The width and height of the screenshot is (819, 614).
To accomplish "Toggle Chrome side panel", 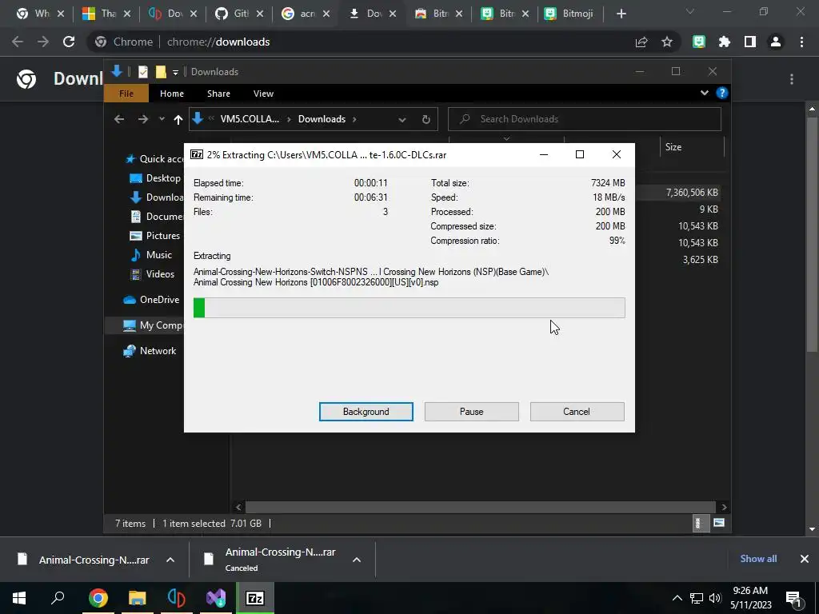I will [750, 42].
